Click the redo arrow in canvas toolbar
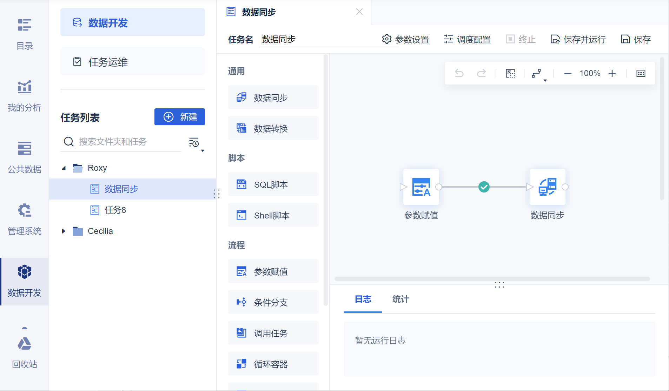 [x=482, y=73]
